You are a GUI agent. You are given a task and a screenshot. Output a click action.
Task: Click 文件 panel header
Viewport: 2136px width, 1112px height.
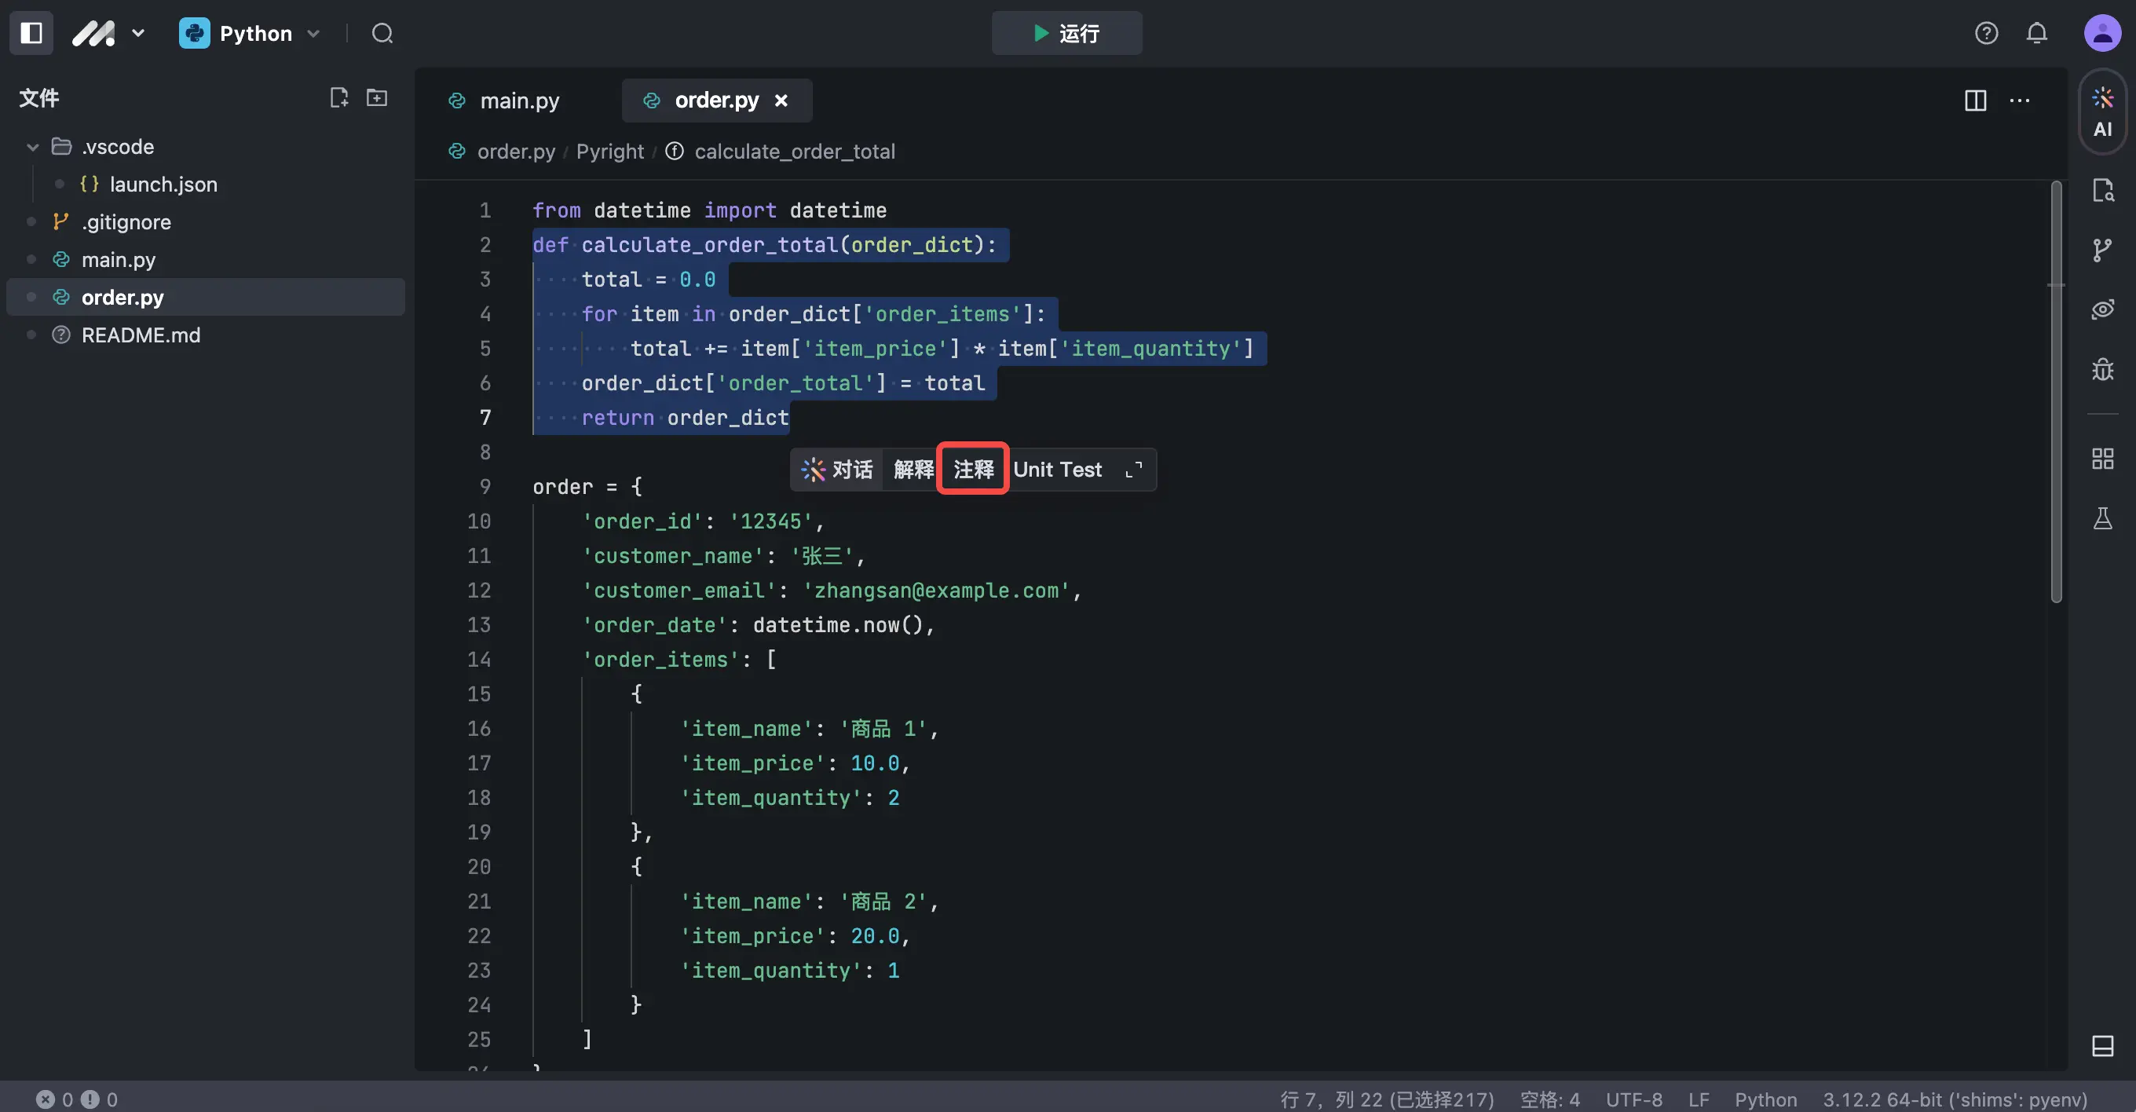[39, 98]
